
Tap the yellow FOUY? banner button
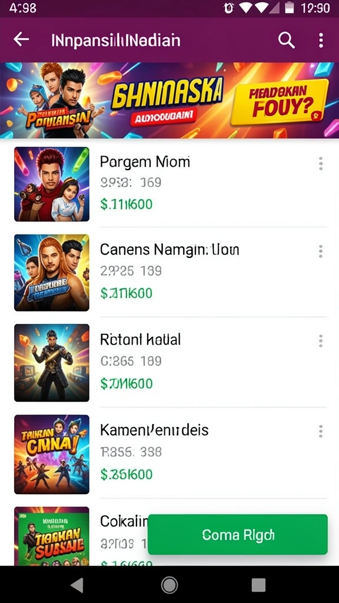(x=280, y=102)
